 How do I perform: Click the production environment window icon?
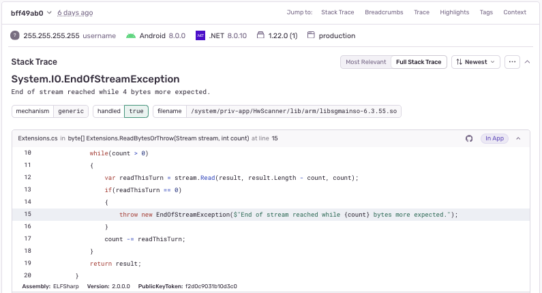coord(311,35)
